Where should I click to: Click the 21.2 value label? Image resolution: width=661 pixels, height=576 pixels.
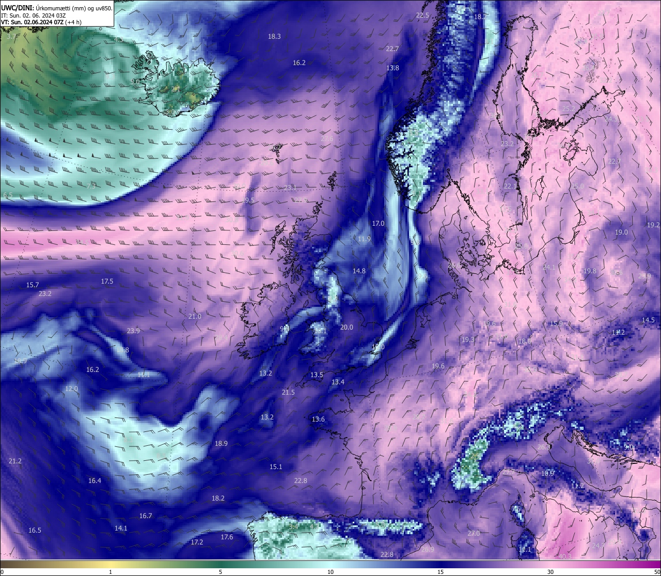coord(15,461)
